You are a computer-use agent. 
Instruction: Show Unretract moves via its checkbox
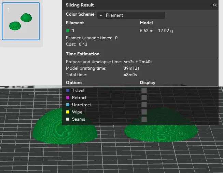tap(144, 105)
